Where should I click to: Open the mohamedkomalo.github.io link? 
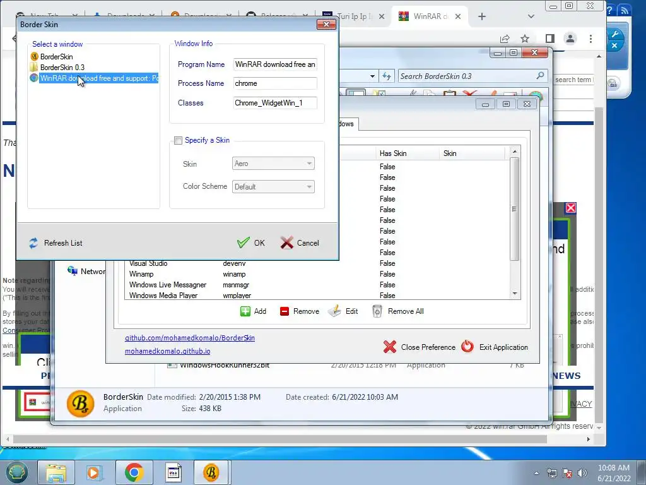pos(168,351)
